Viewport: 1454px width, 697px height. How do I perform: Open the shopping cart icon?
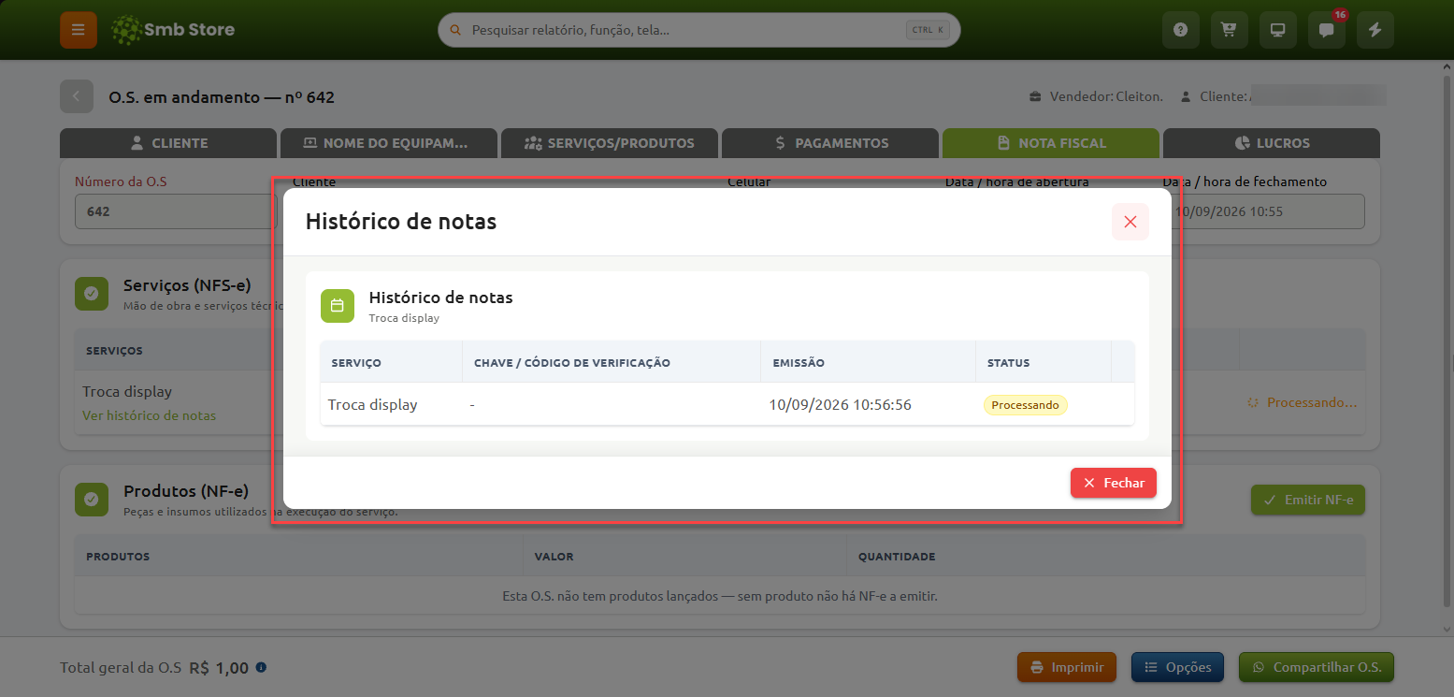point(1229,30)
